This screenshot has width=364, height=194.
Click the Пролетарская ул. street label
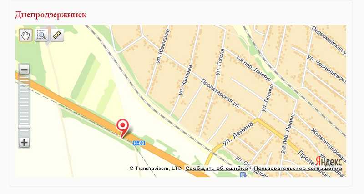[x=220, y=94]
